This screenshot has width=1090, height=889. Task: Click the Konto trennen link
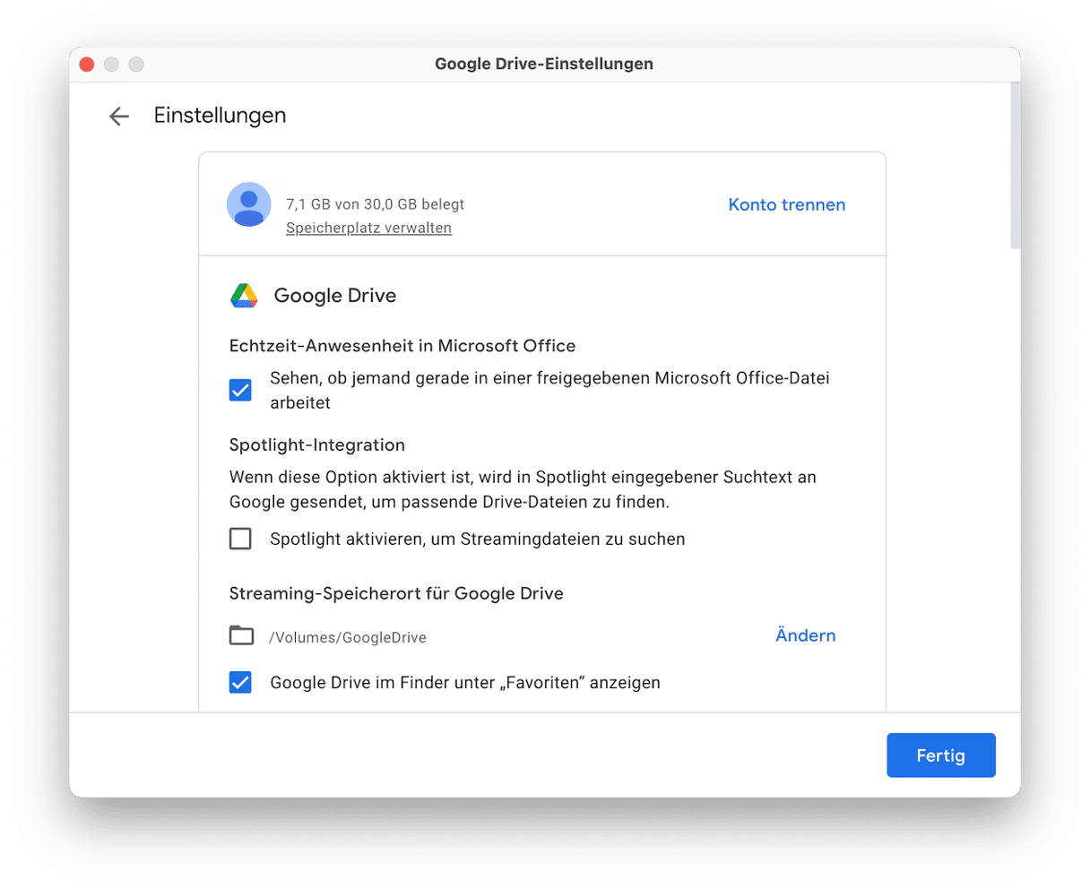click(x=787, y=204)
